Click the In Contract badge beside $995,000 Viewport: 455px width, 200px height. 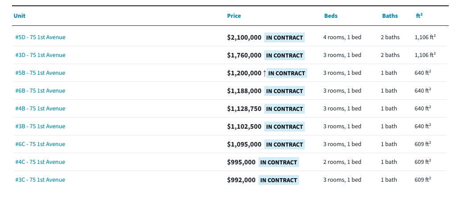pos(279,162)
